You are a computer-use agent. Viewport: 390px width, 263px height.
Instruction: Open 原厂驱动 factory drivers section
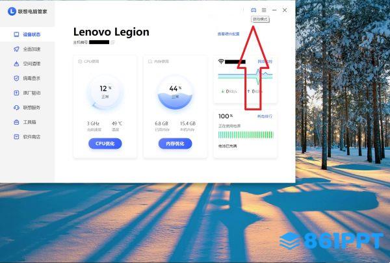pyautogui.click(x=27, y=93)
